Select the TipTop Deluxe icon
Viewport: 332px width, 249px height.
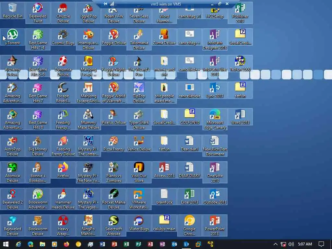click(139, 92)
